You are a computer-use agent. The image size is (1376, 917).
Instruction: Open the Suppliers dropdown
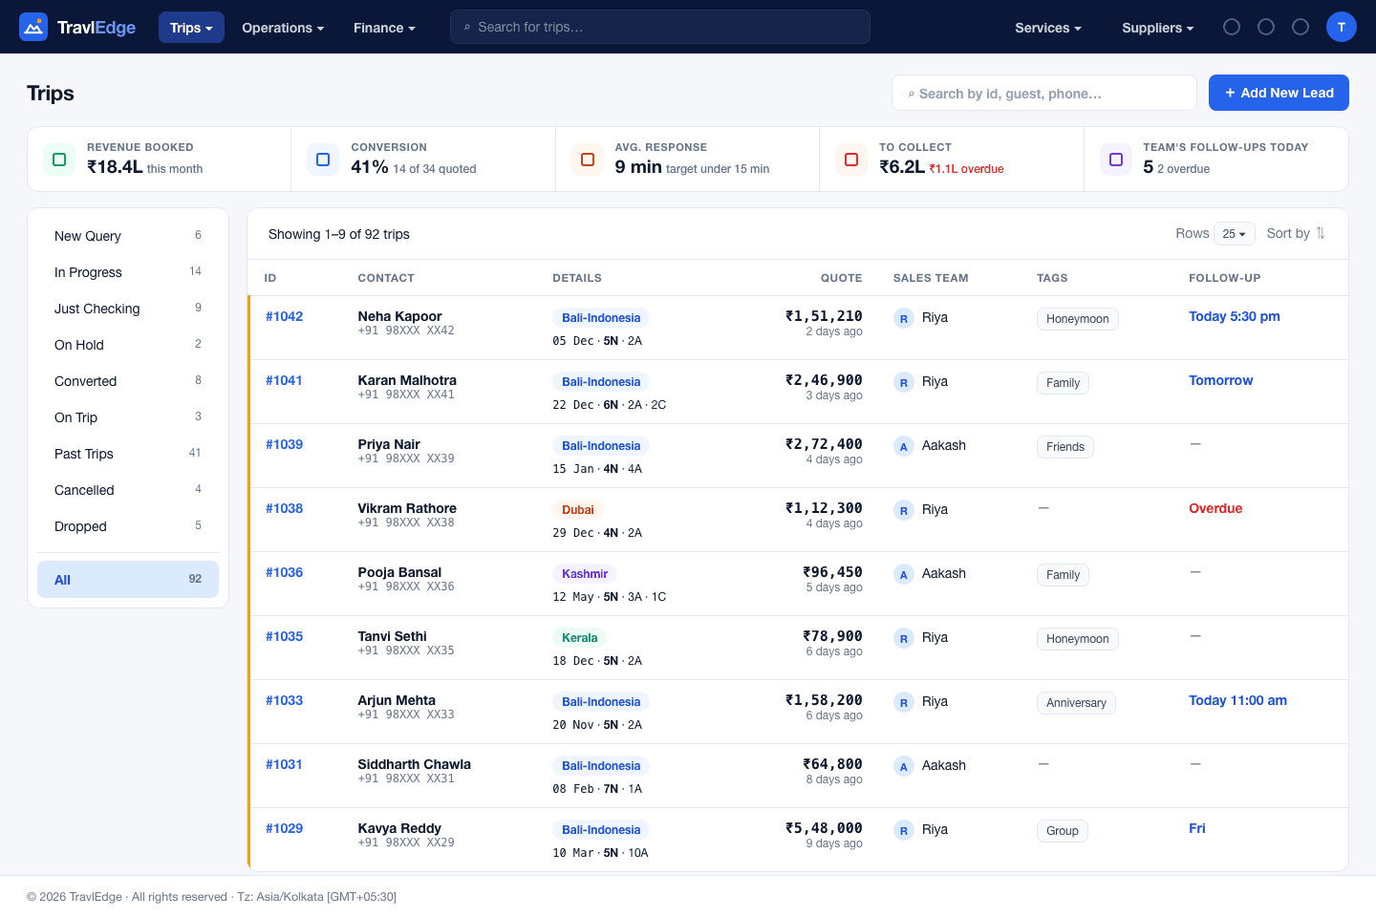pyautogui.click(x=1157, y=28)
